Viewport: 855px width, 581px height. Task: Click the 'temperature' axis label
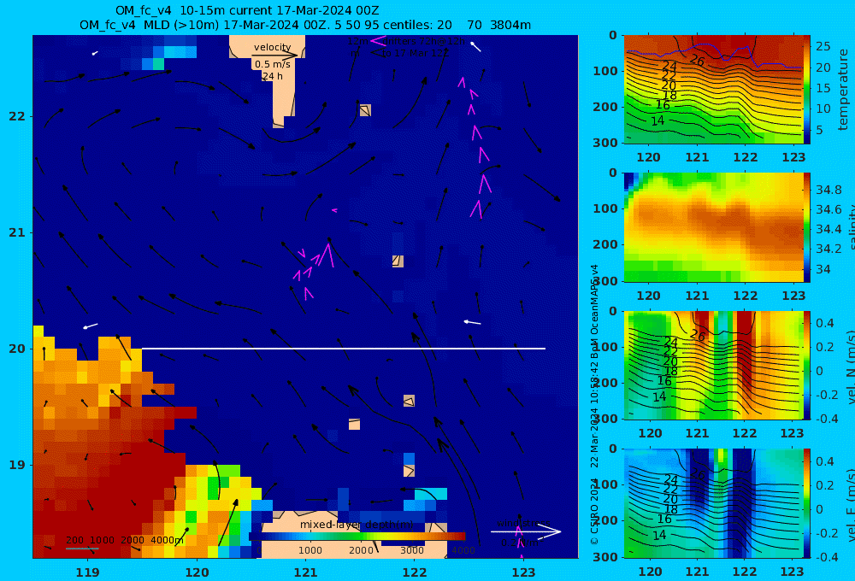(x=843, y=90)
